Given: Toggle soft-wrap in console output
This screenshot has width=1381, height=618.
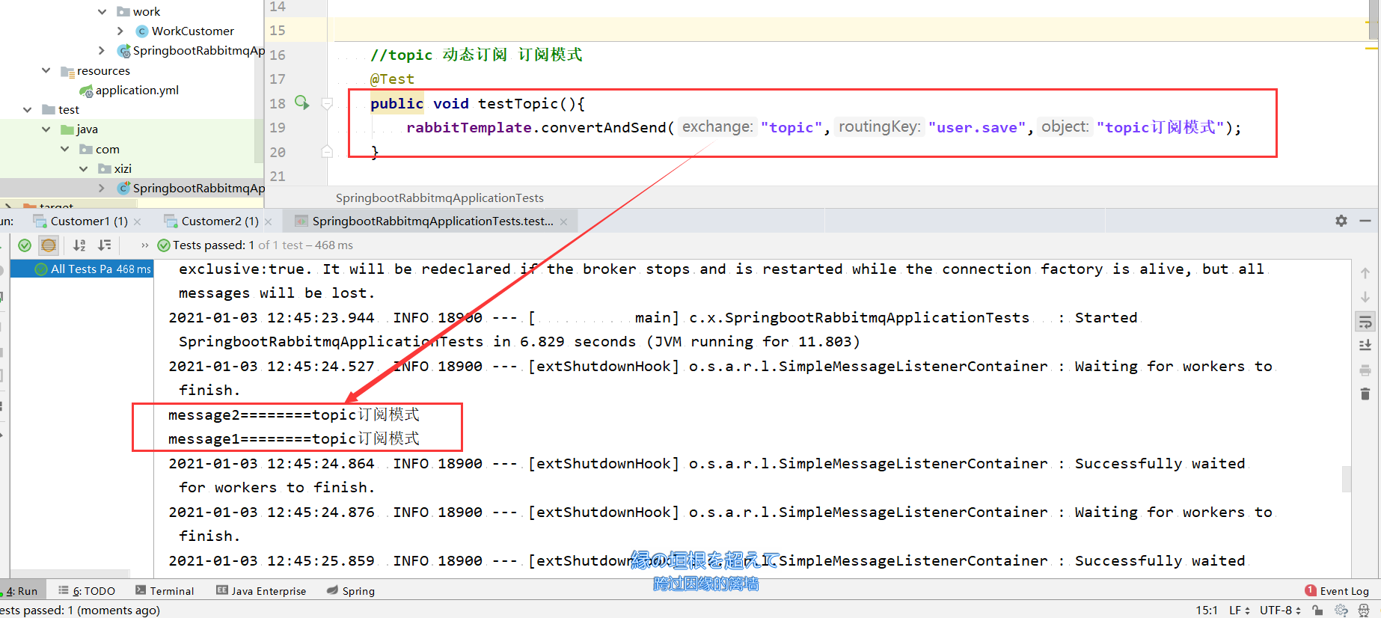Looking at the screenshot, I should pos(1365,322).
